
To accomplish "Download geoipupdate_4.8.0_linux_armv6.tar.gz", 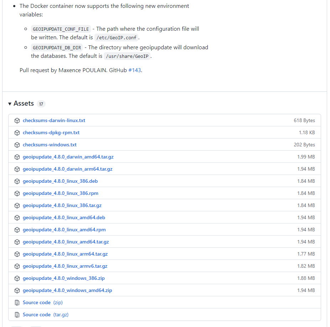I will 65,266.
